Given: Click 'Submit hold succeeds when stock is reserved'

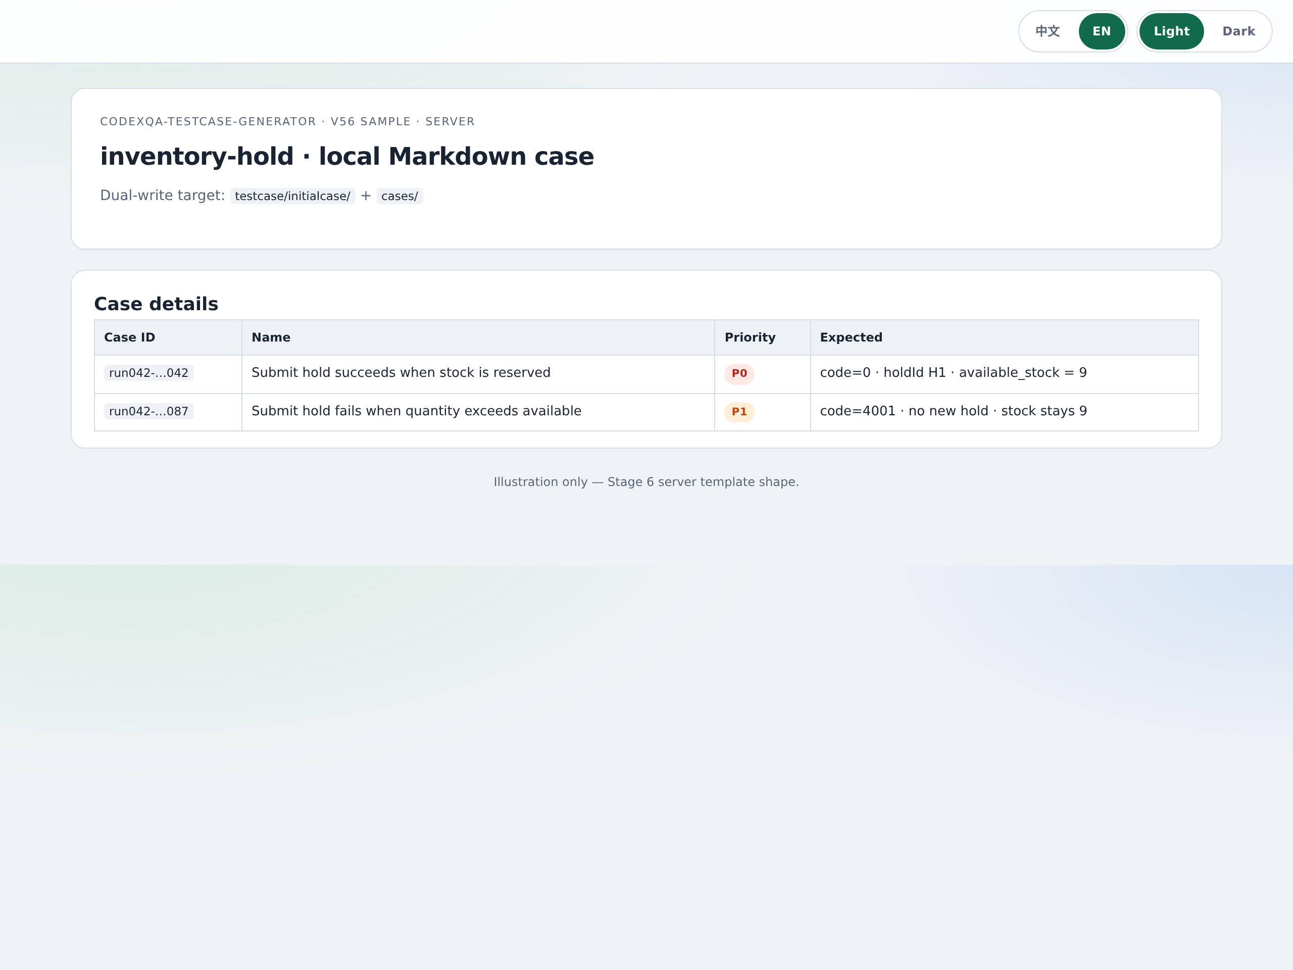Looking at the screenshot, I should pos(401,372).
